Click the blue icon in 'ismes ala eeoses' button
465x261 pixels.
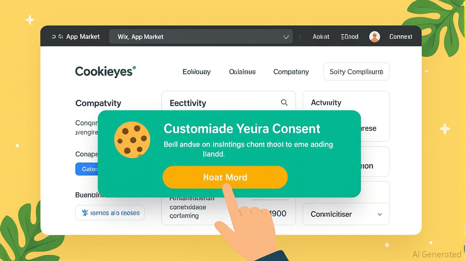point(85,213)
